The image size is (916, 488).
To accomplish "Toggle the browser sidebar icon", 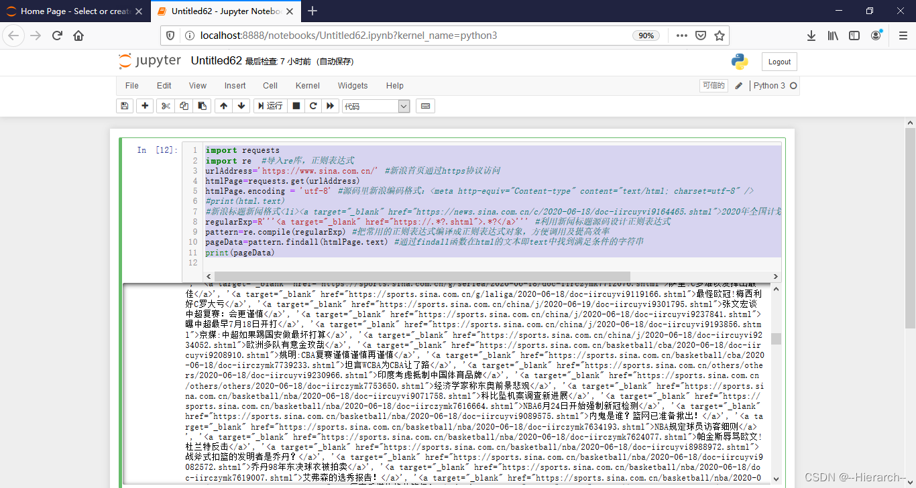I will tap(854, 36).
